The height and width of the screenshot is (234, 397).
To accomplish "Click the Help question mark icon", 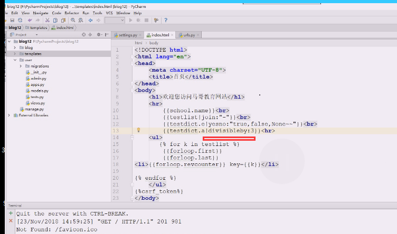I will 166,20.
